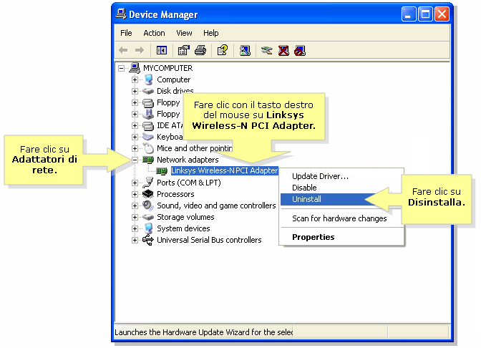Click the Device Manager title bar icon
The width and height of the screenshot is (481, 348).
point(121,14)
